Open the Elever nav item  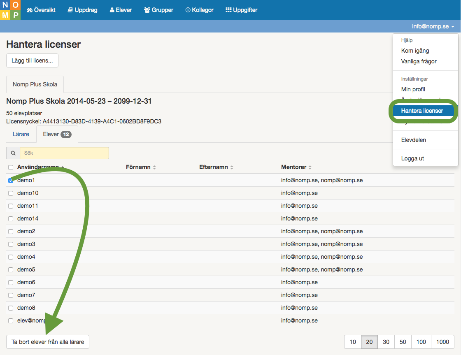coord(121,10)
